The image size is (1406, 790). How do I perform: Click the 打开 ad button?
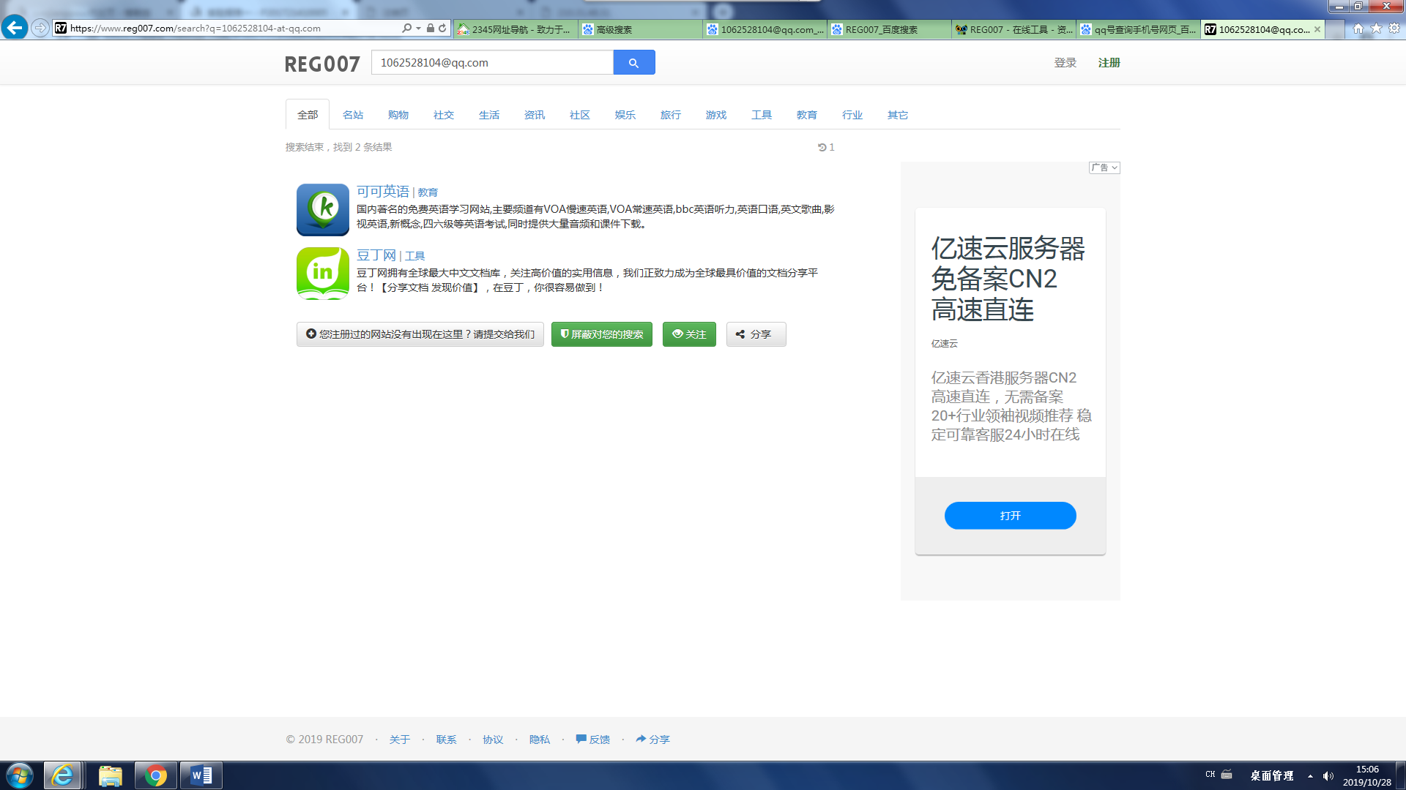tap(1010, 516)
